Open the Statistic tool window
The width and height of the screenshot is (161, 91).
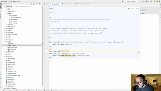pyautogui.click(x=39, y=90)
